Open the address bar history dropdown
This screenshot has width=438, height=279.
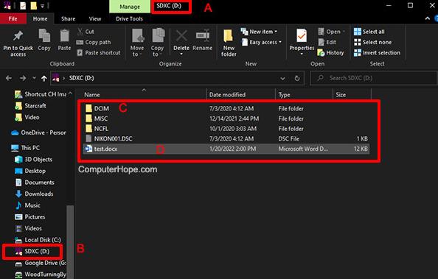(x=282, y=78)
